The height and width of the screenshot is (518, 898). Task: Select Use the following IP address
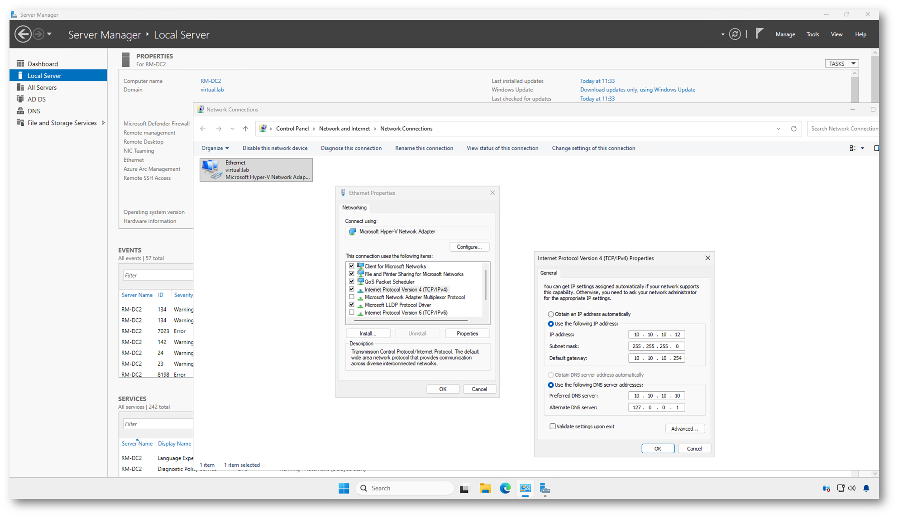coord(551,324)
